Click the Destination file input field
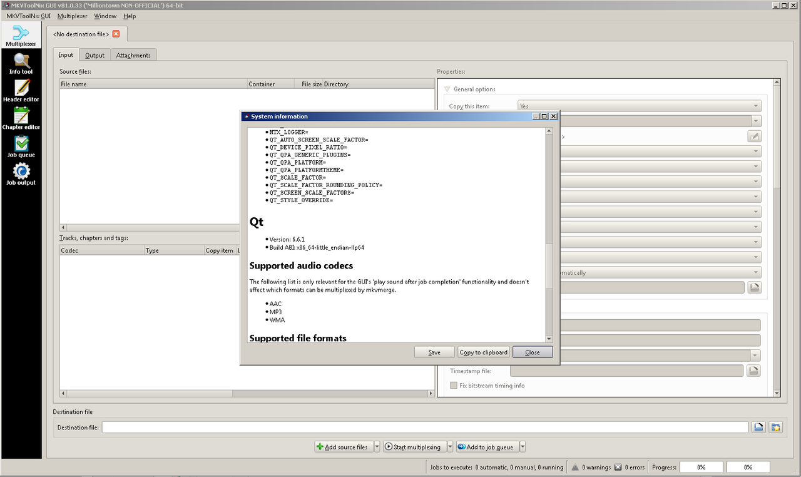The height and width of the screenshot is (477, 801). 425,428
